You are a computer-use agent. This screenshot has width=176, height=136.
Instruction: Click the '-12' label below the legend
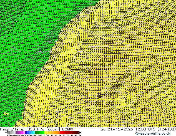click(37, 135)
